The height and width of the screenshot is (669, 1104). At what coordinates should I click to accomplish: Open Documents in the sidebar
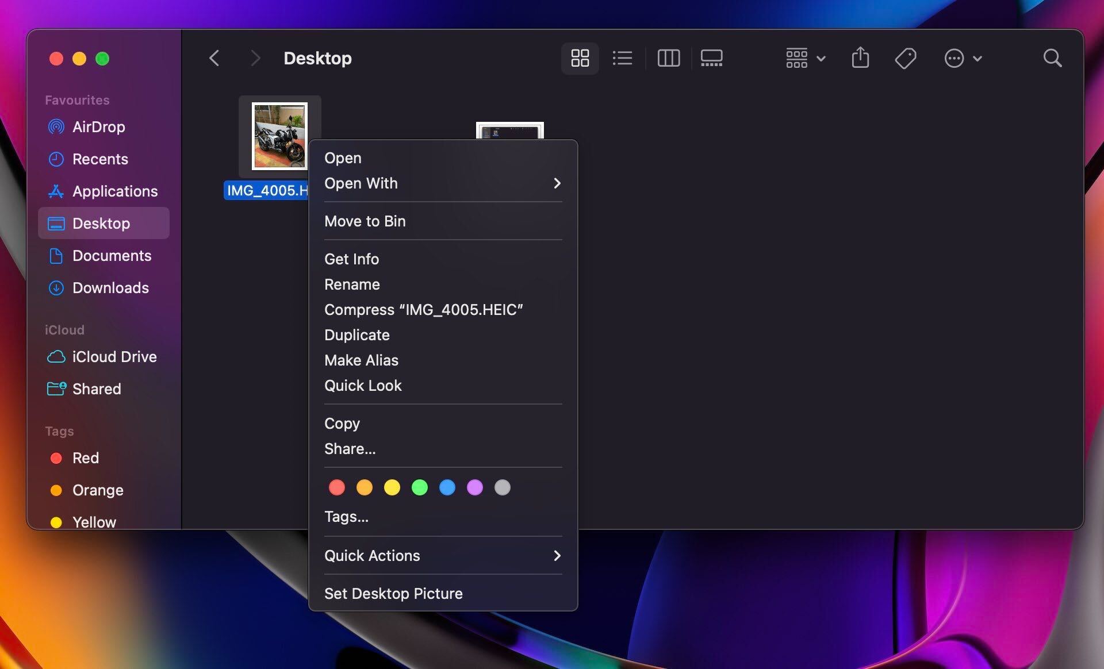tap(103, 255)
